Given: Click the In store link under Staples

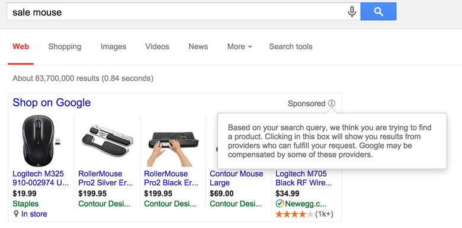Looking at the screenshot, I should tap(34, 214).
